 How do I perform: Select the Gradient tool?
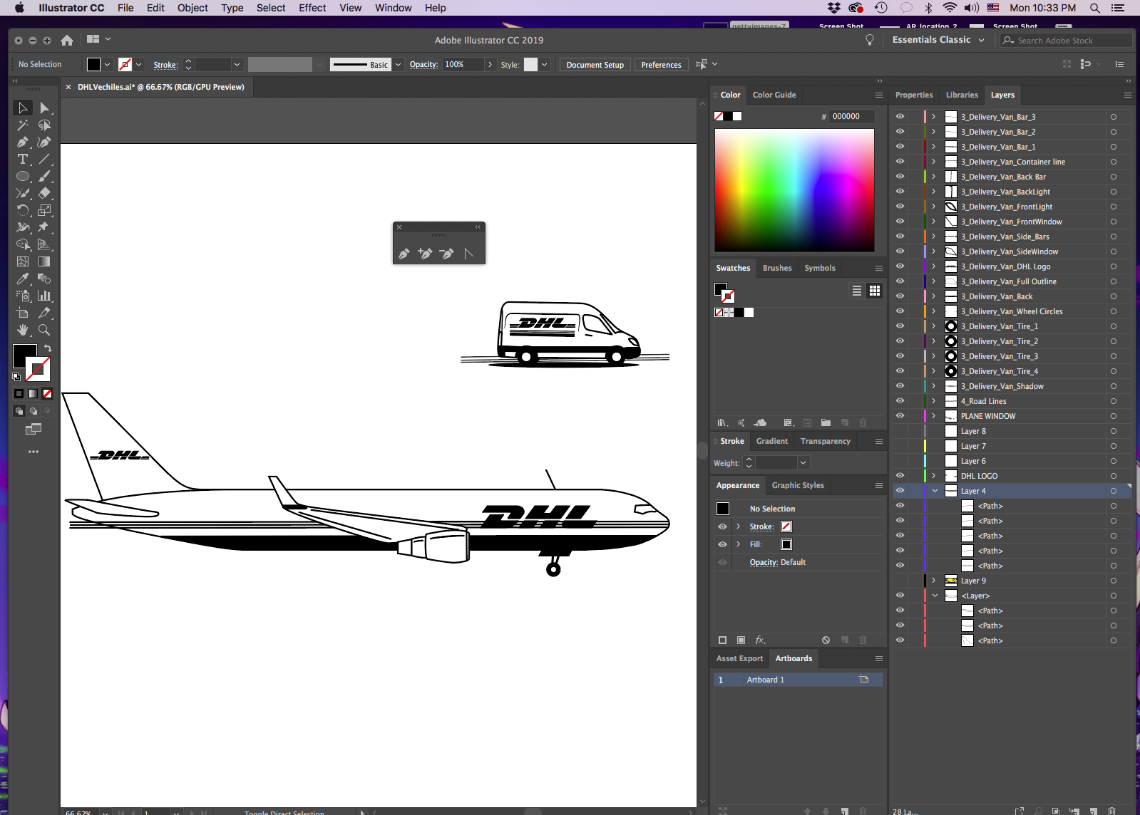pyautogui.click(x=44, y=261)
